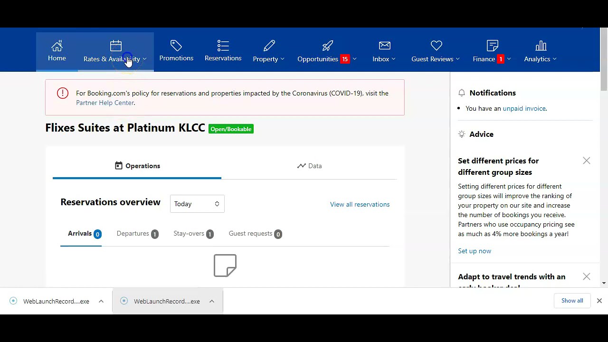This screenshot has width=608, height=342.
Task: Dismiss the travel trends advice card
Action: coord(587,277)
